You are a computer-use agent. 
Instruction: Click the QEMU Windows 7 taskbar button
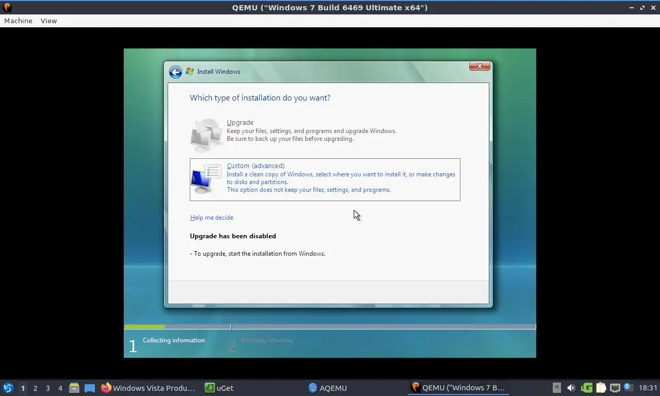459,388
